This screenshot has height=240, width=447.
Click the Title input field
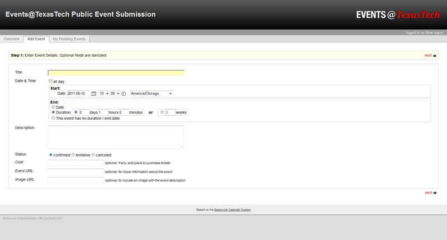[116, 73]
